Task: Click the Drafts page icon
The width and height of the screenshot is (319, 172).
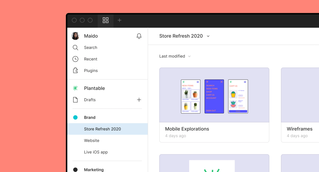Action: [x=75, y=100]
